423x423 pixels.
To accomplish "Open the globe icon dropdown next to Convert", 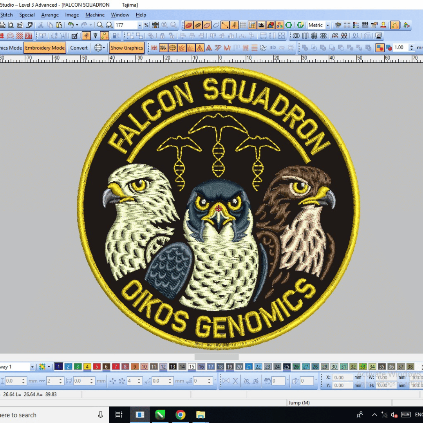I will pyautogui.click(x=104, y=48).
